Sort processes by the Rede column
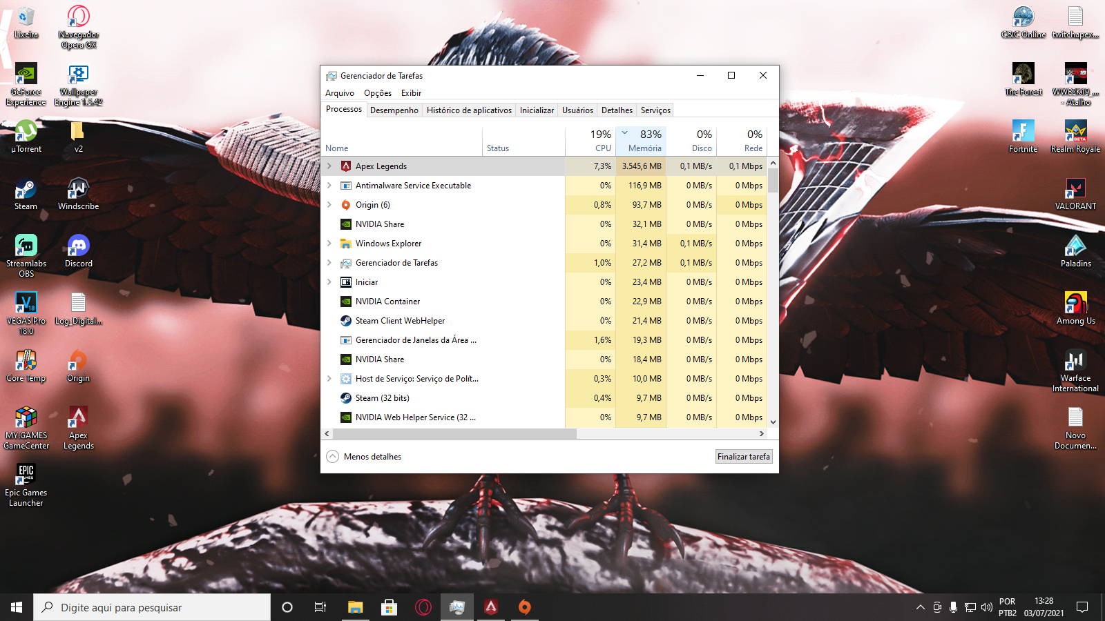 tap(742, 142)
